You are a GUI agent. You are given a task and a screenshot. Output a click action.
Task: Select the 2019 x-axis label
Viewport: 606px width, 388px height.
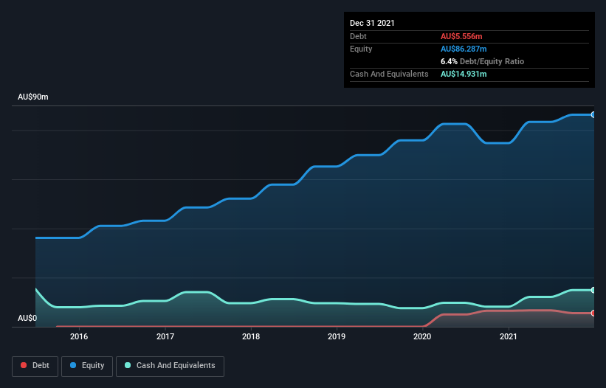pos(337,336)
